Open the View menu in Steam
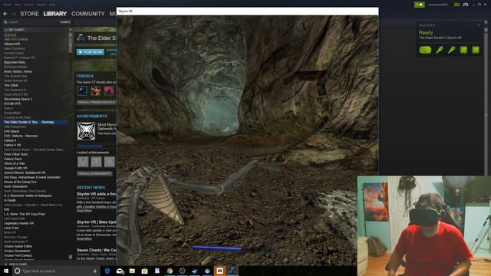The width and height of the screenshot is (491, 276). click(18, 5)
